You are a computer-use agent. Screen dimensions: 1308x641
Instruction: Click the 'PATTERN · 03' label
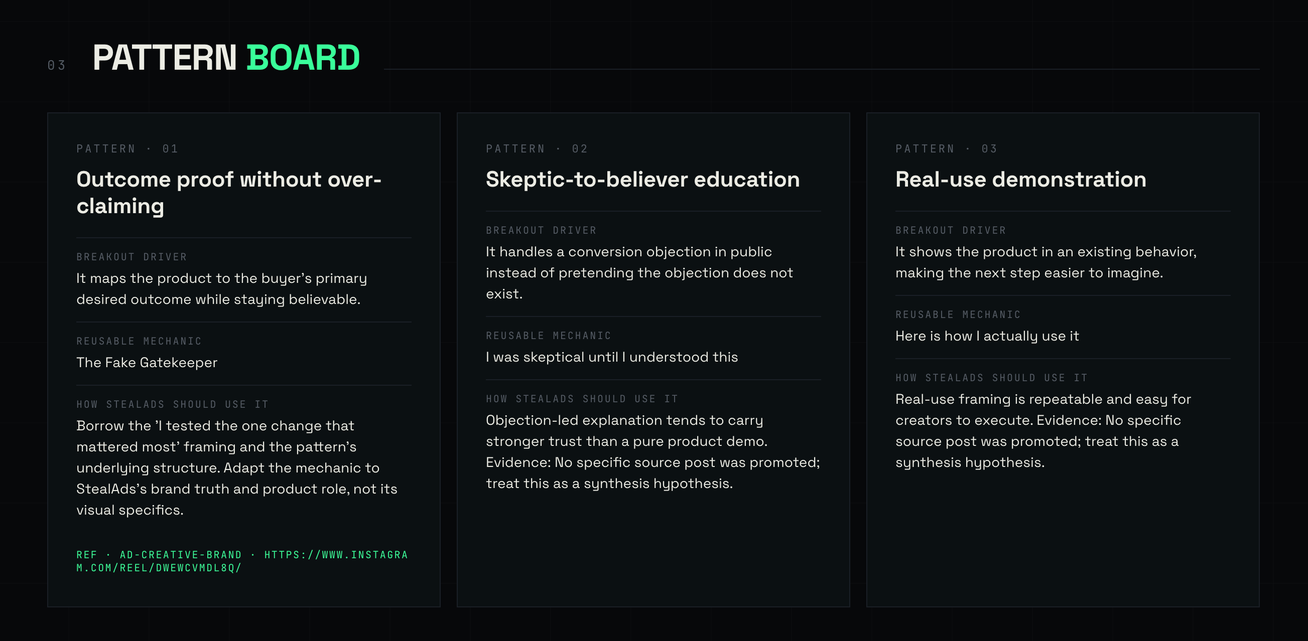click(x=947, y=148)
